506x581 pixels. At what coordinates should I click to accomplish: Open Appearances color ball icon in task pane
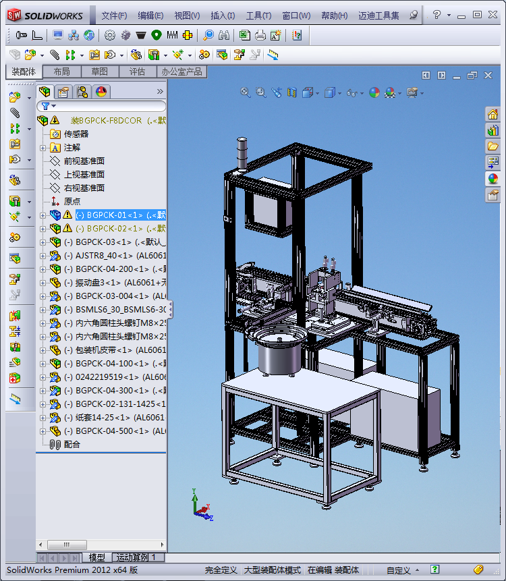coord(493,179)
